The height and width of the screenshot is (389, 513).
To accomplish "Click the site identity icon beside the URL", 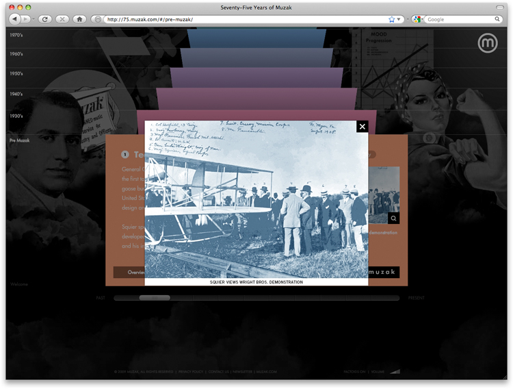I will (x=97, y=19).
